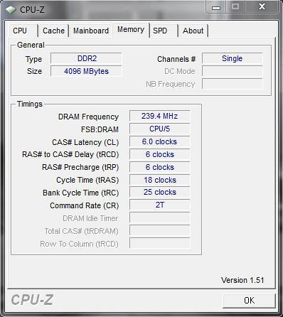The image size is (283, 317).
Task: Click the CAS# Latency (CL) label
Action: click(85, 142)
